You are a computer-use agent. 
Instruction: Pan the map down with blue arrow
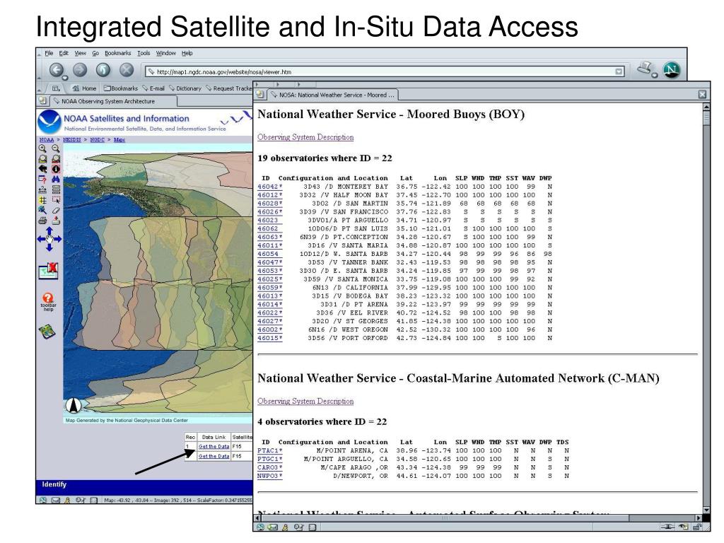tap(49, 247)
